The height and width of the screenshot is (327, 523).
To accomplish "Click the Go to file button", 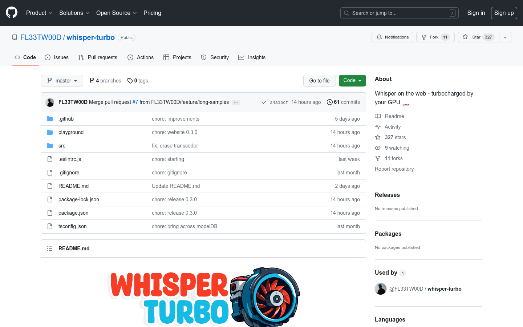I will click(x=319, y=81).
